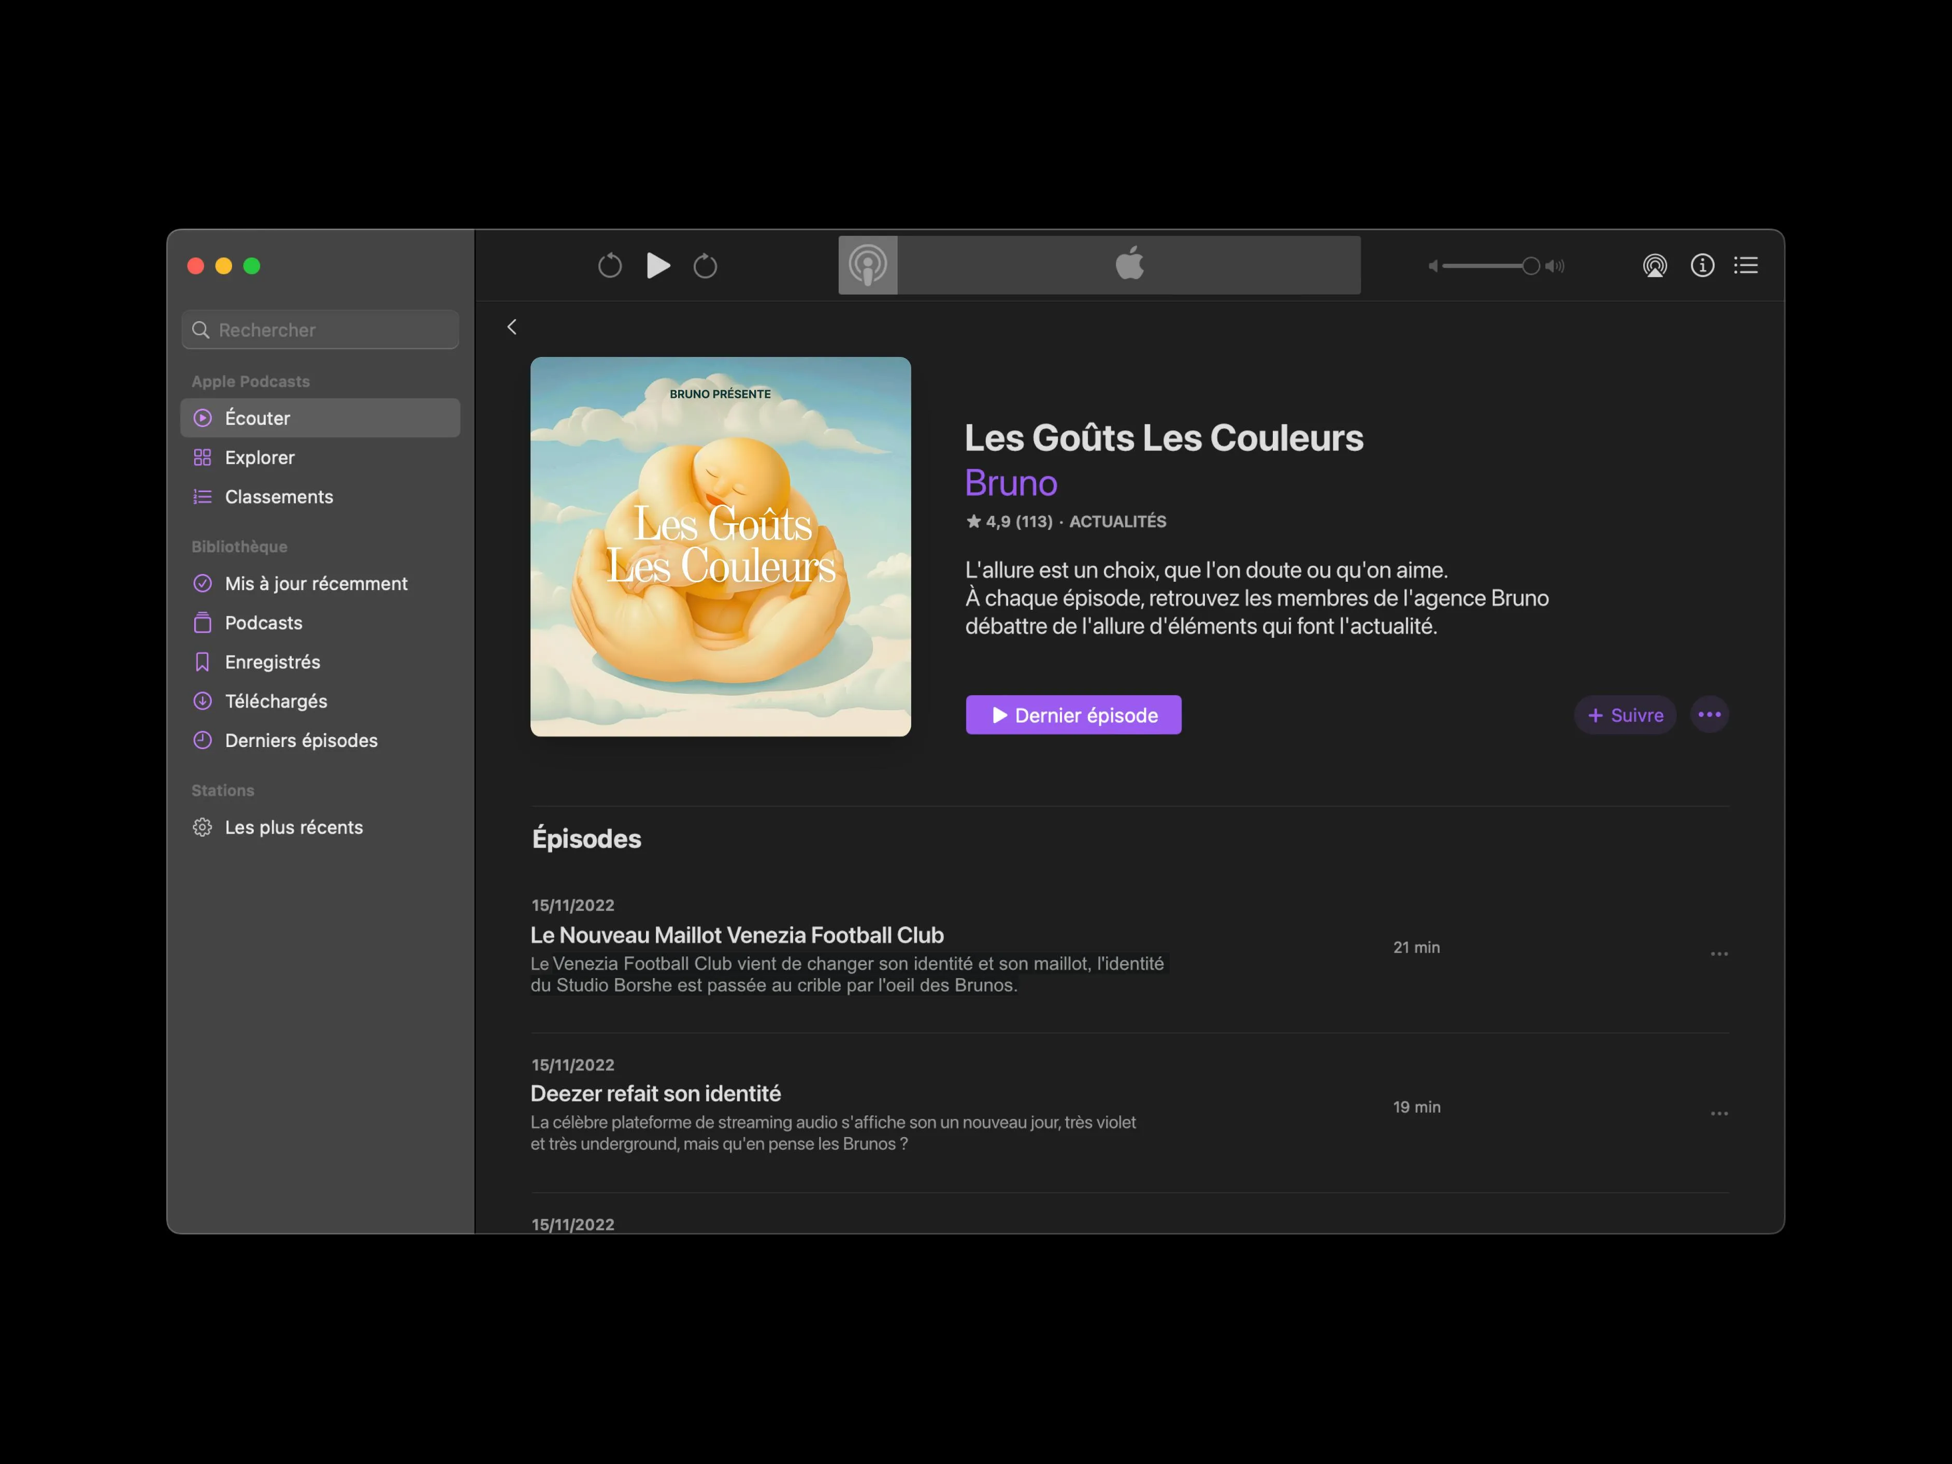This screenshot has height=1464, width=1952.
Task: Open the Up Next queue list icon
Action: (x=1745, y=266)
